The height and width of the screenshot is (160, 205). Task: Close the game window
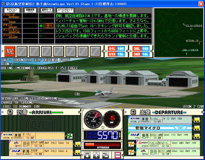[x=201, y=4]
